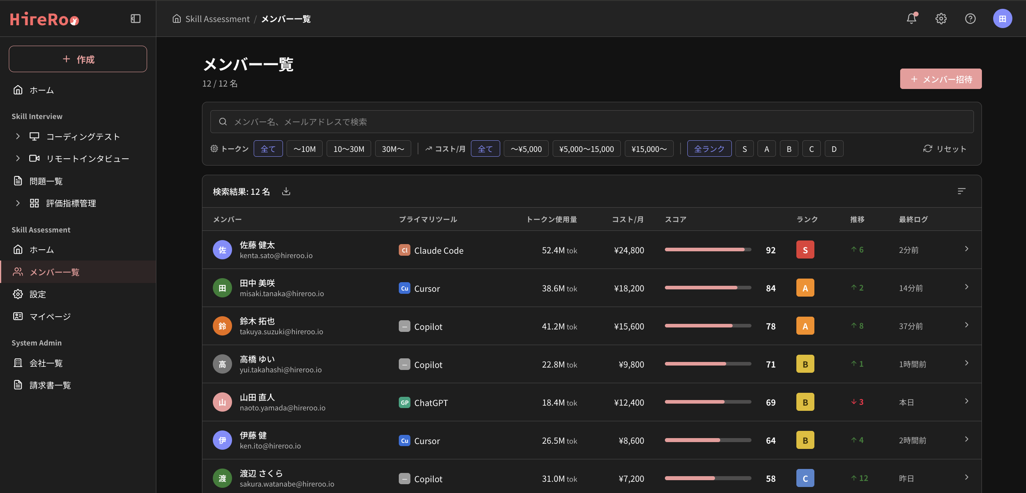
Task: Click Cursor badge in 田中 美咲 row
Action: click(x=404, y=288)
